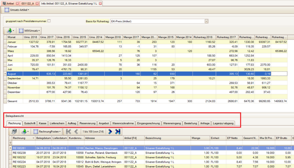Select the Bestellung tab
The height and width of the screenshot is (168, 294).
190,123
